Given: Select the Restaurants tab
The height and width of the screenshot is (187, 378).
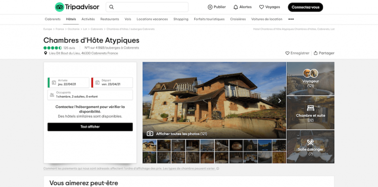Looking at the screenshot, I should point(110,19).
